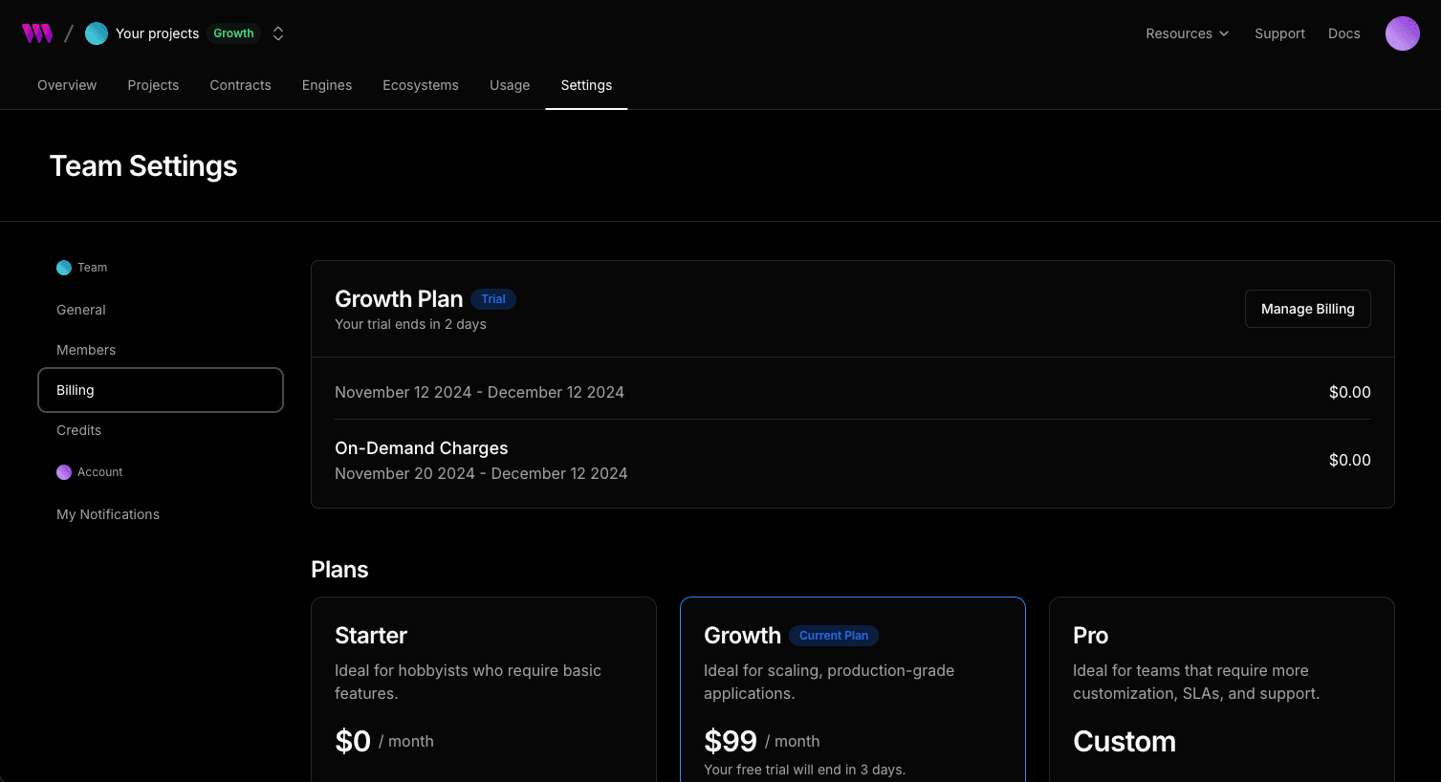Viewport: 1441px width, 782px height.
Task: Open the Support link
Action: tap(1279, 33)
